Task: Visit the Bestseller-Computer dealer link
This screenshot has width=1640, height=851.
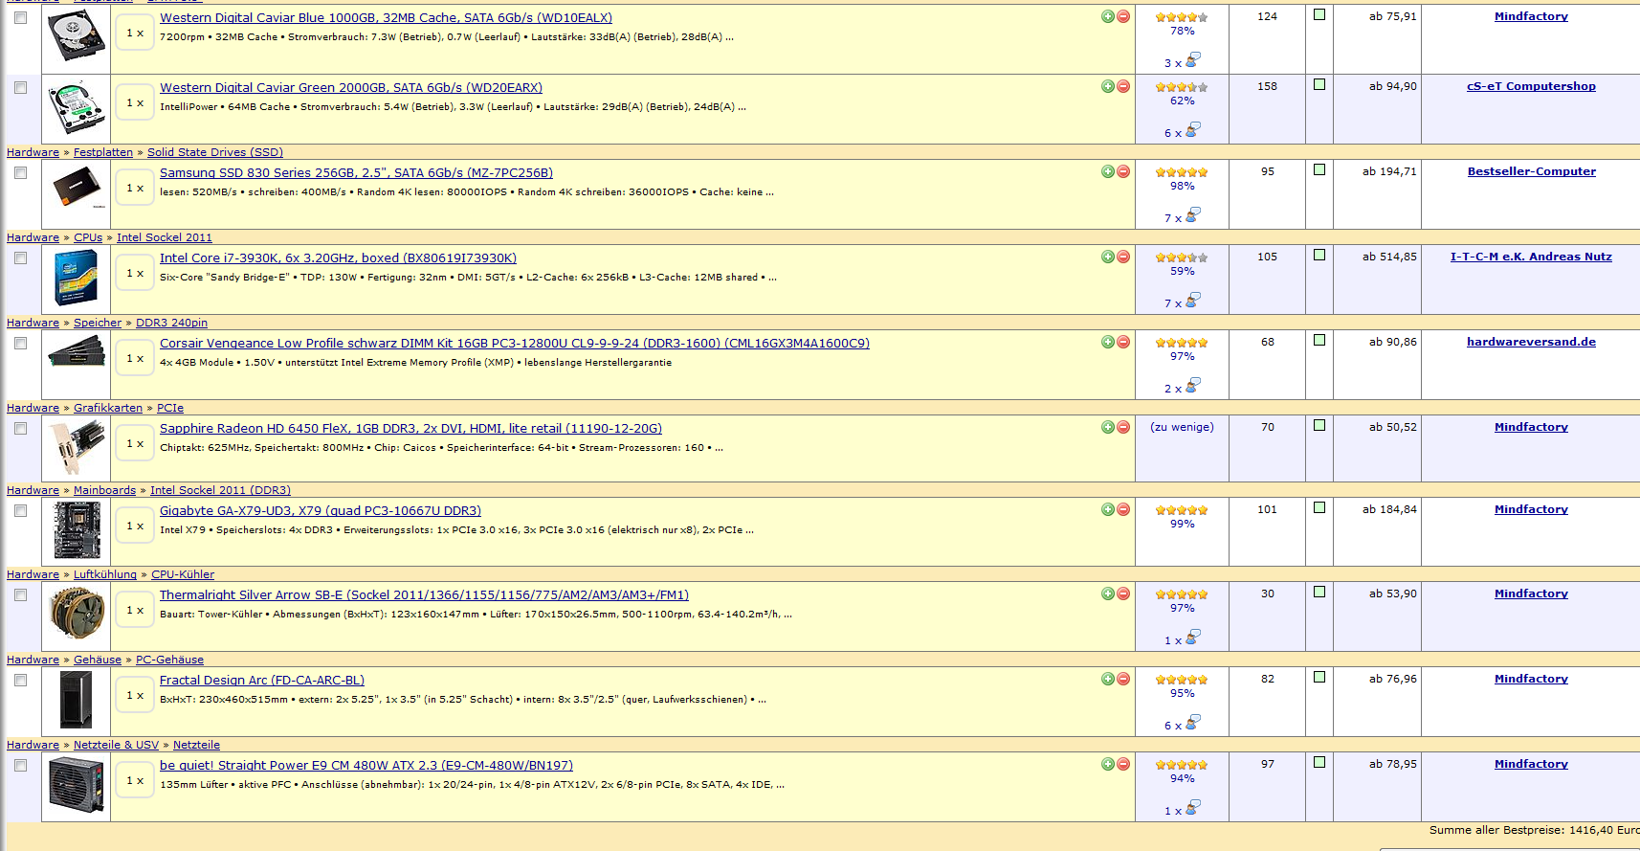Action: click(1531, 171)
